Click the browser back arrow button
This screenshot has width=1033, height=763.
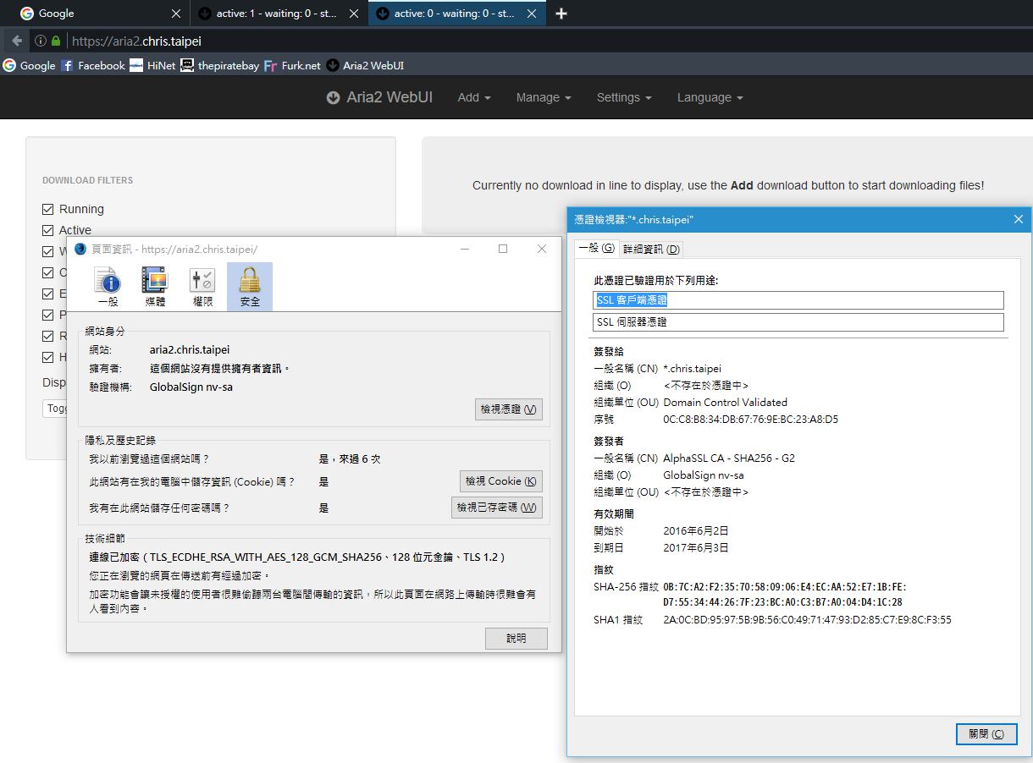click(16, 41)
